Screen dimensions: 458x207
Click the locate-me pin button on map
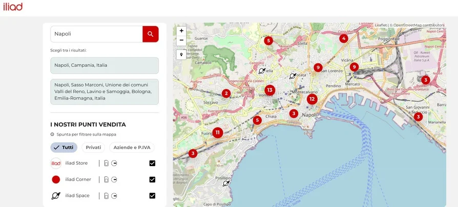[181, 55]
